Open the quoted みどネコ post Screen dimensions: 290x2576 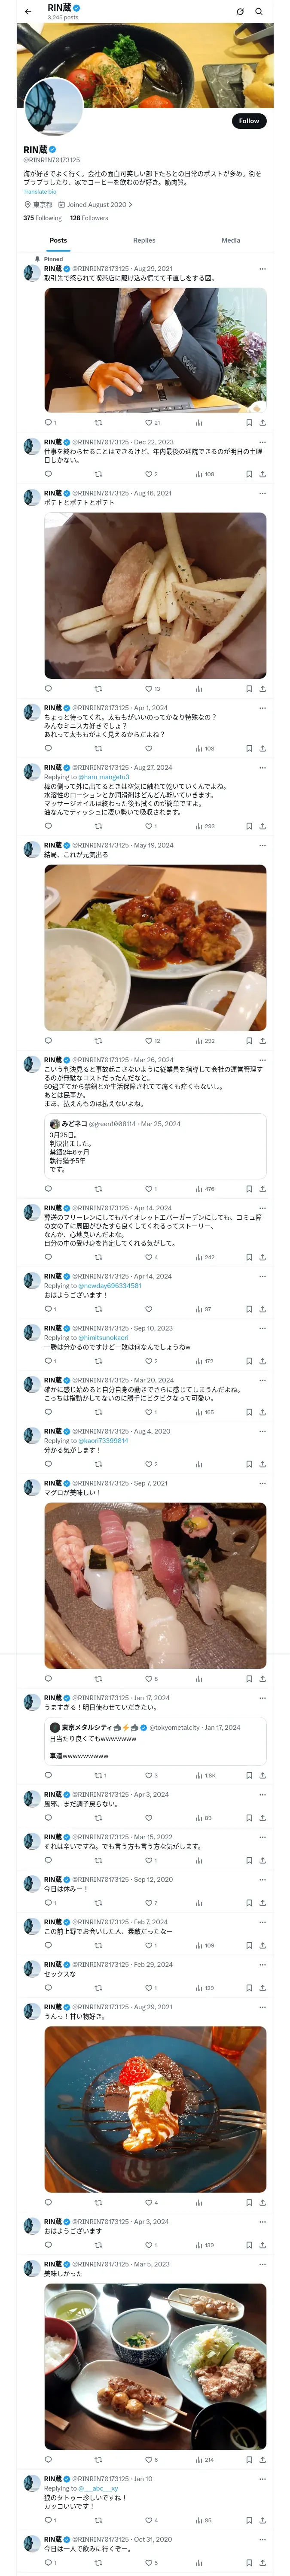pyautogui.click(x=155, y=1144)
